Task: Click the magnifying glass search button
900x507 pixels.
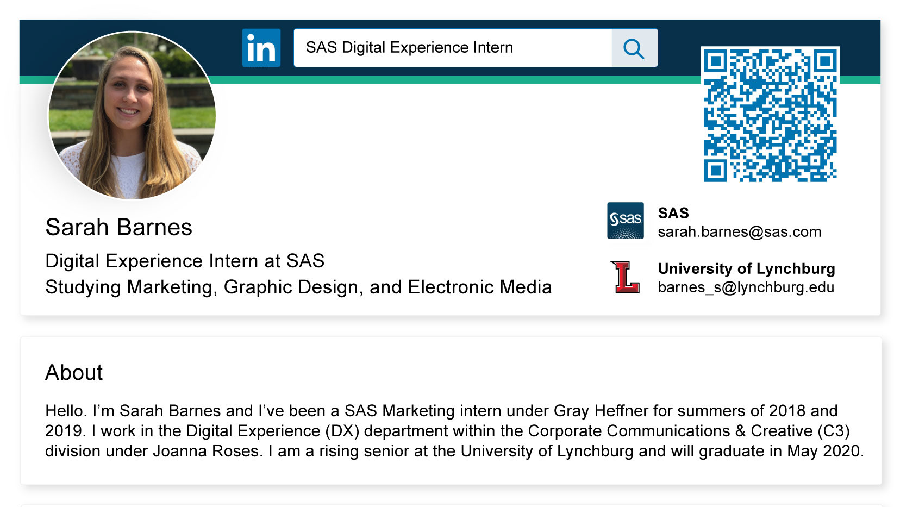Action: [634, 48]
